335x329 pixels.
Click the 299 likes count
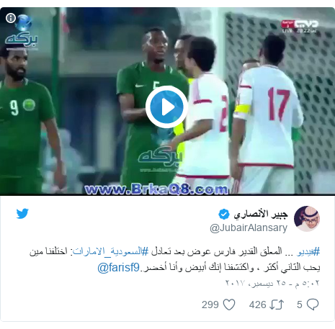pos(210,305)
